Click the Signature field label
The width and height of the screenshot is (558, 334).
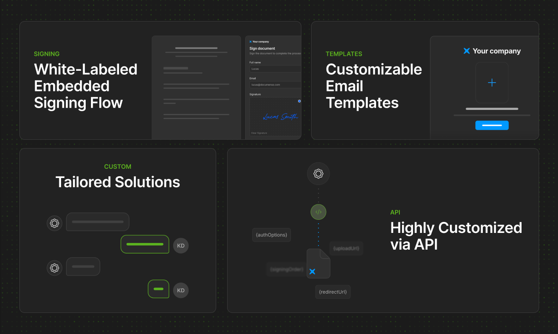[255, 94]
